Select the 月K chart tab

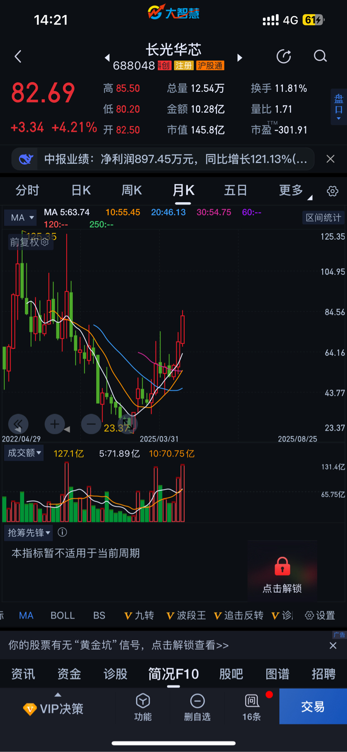pyautogui.click(x=183, y=190)
